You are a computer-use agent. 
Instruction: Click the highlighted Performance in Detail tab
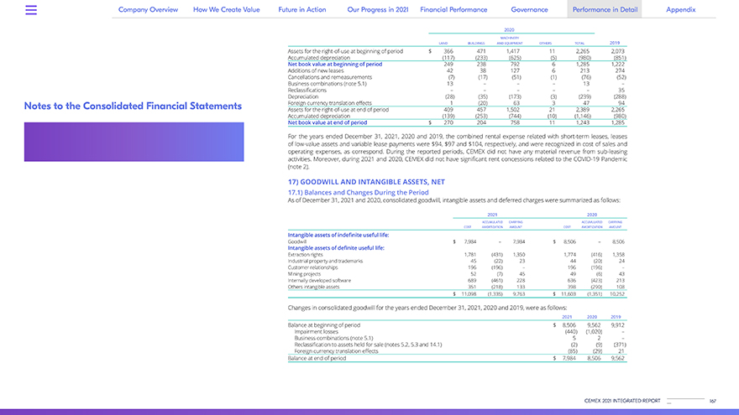605,9
